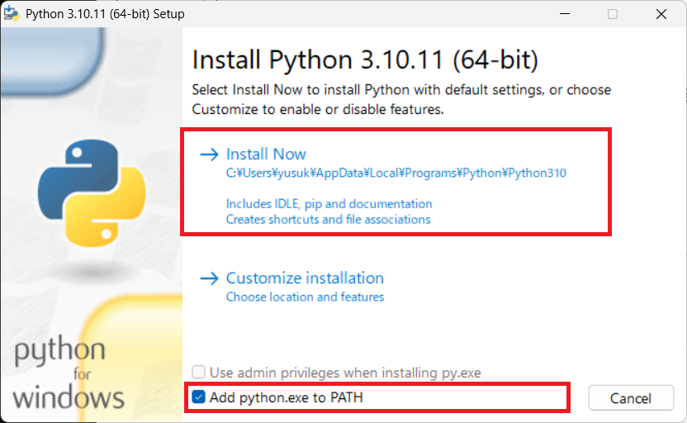Click "Includes IDLE, pip and documentation" line
The image size is (687, 423).
click(x=329, y=203)
